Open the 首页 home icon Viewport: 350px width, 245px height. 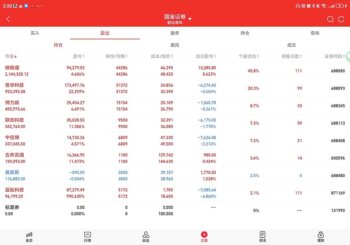[29, 237]
